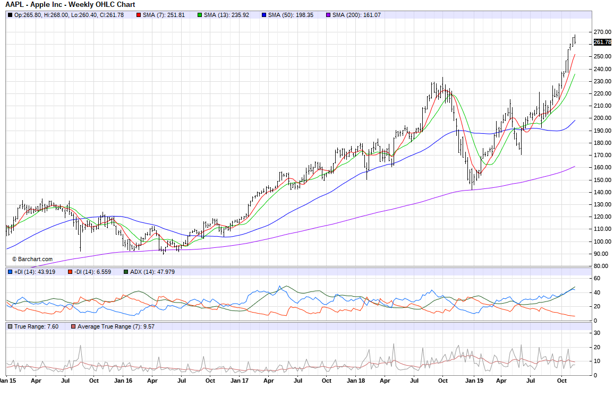Click the Jan 18 date axis label
Viewport: 614px width, 397px height.
coord(355,381)
